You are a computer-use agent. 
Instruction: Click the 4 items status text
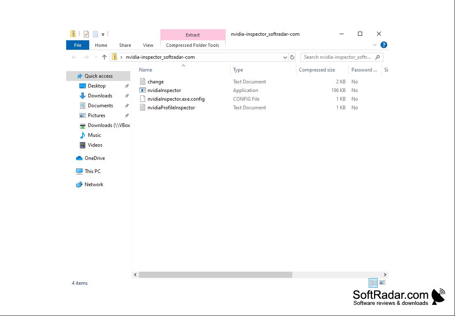(79, 283)
